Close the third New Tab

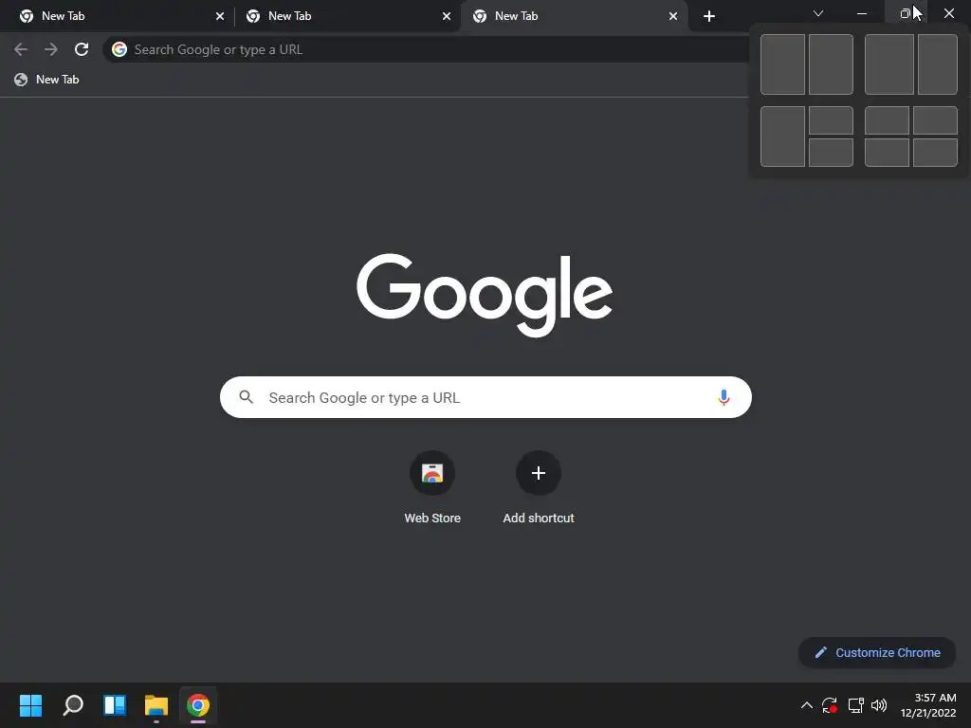pyautogui.click(x=673, y=16)
